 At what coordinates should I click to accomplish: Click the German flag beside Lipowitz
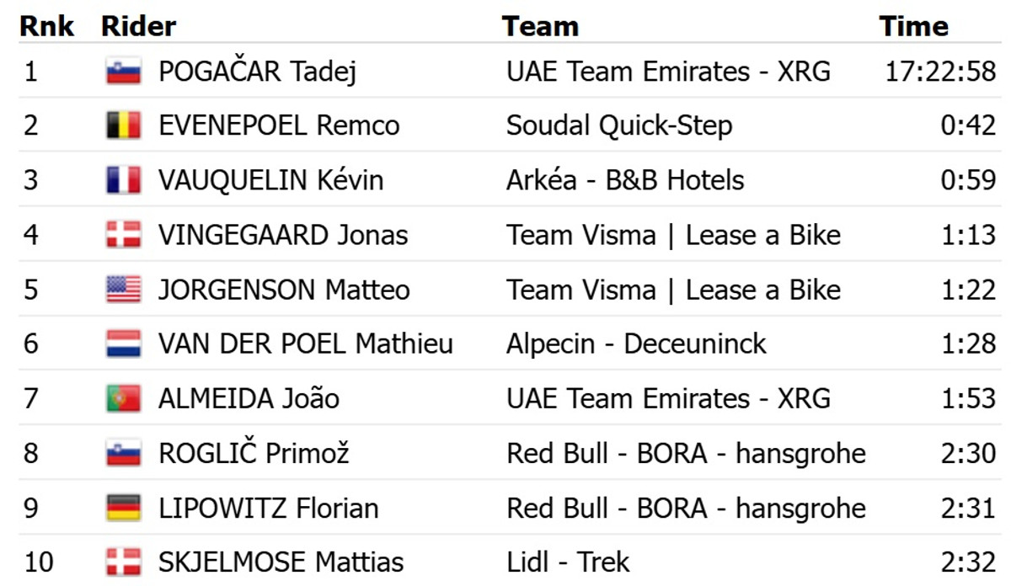123,508
